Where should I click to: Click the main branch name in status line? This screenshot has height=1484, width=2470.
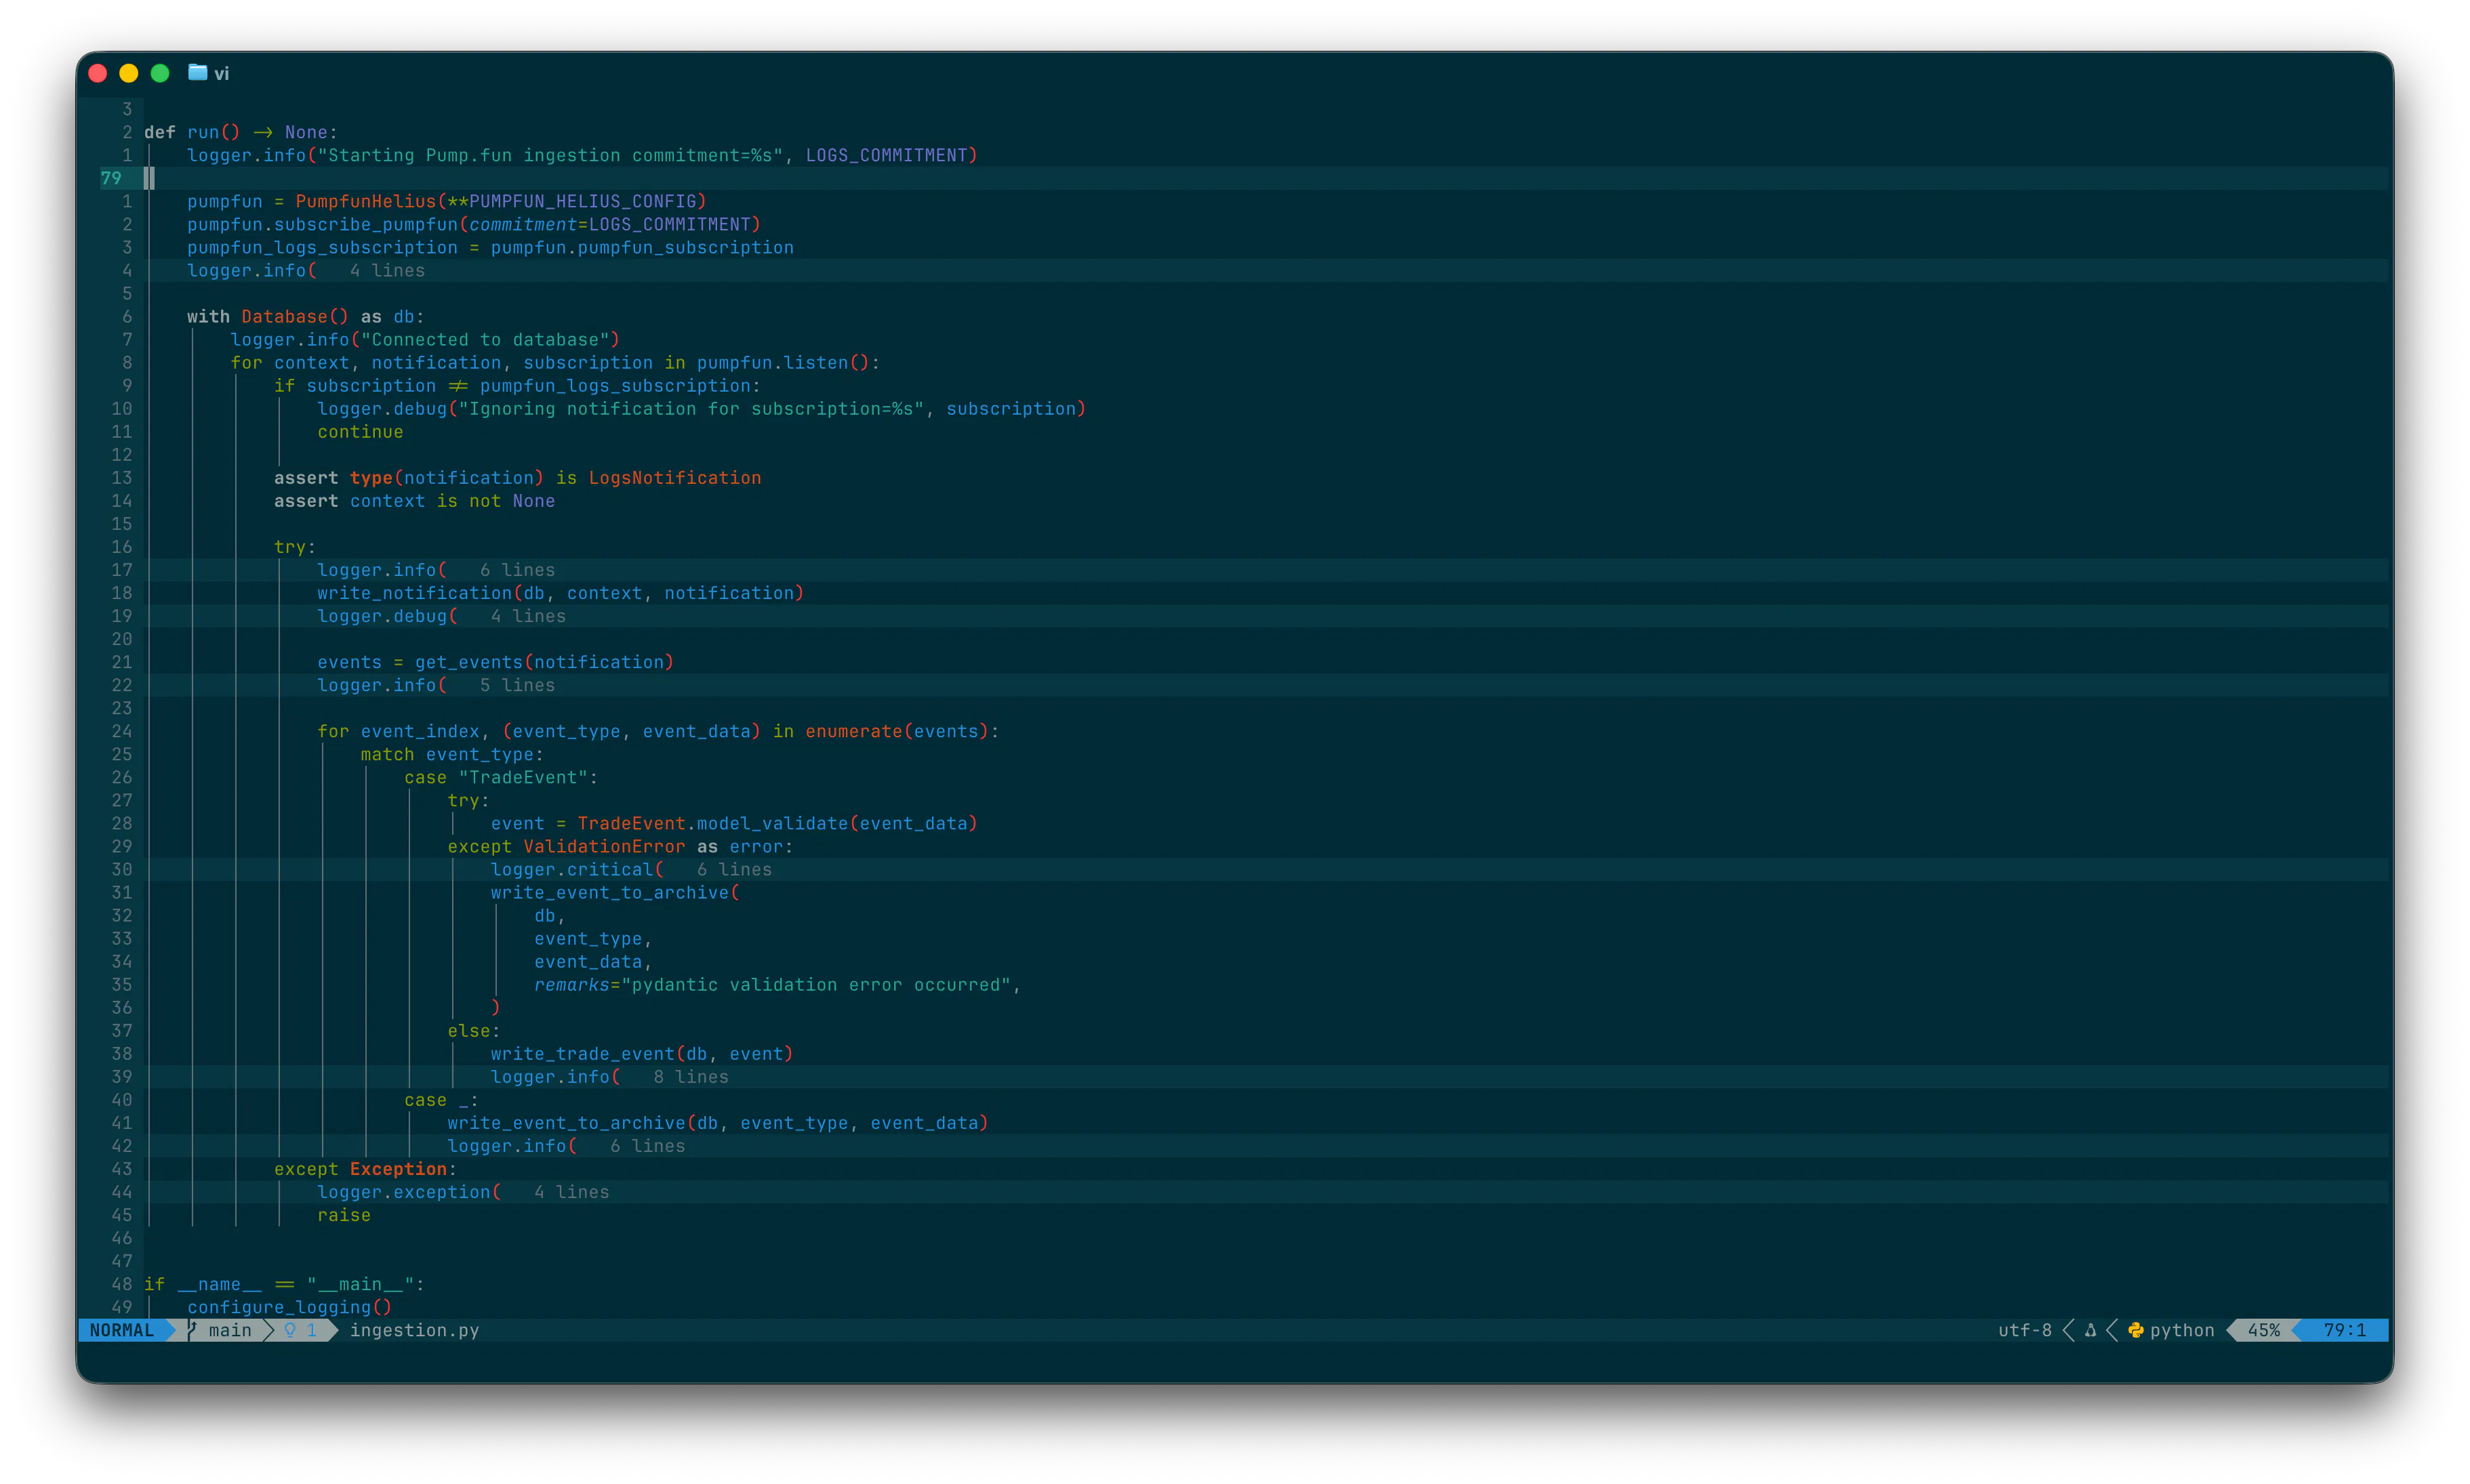[x=230, y=1330]
